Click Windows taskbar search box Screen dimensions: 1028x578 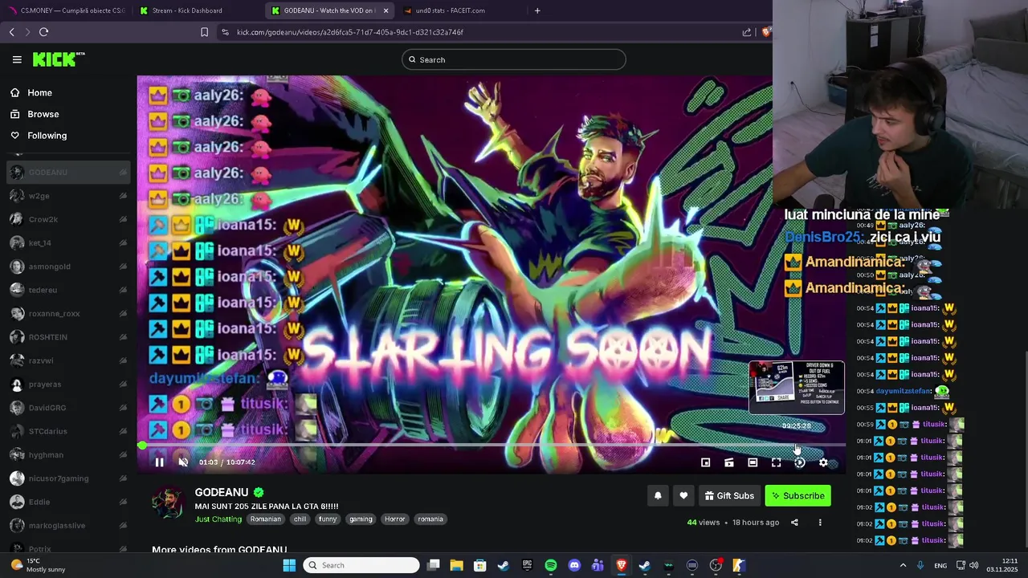(361, 565)
